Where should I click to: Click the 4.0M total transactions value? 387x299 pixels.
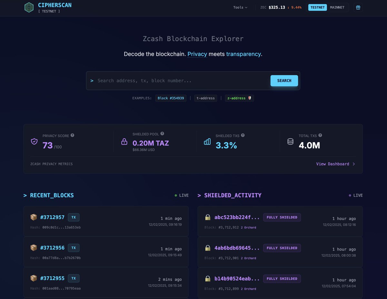309,145
